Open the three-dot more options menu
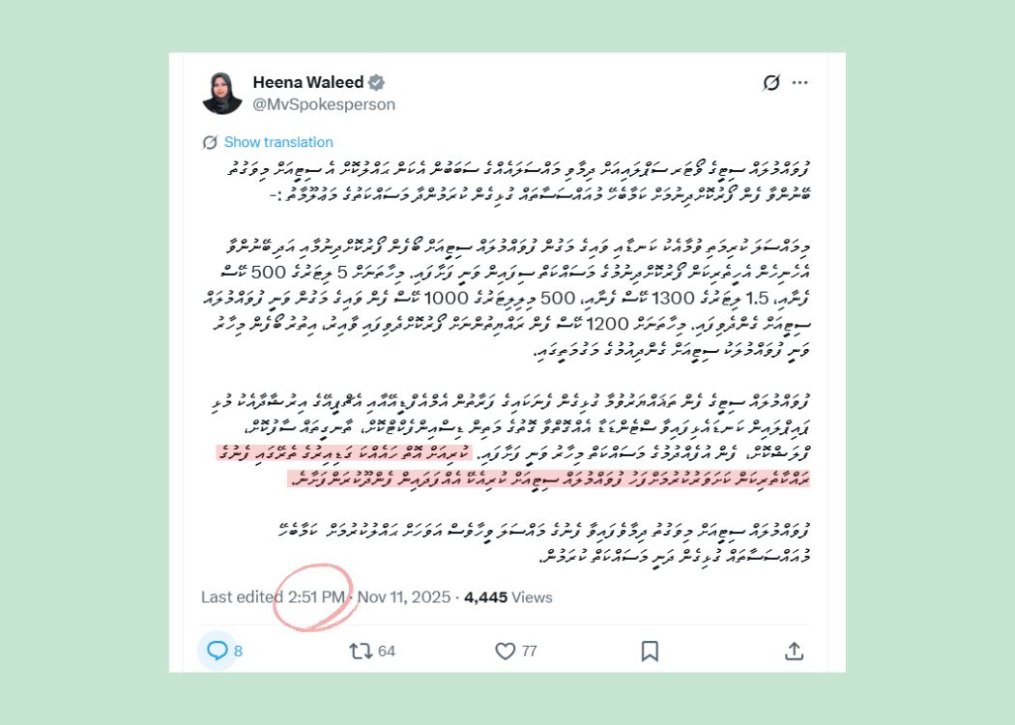1015x725 pixels. 800,82
